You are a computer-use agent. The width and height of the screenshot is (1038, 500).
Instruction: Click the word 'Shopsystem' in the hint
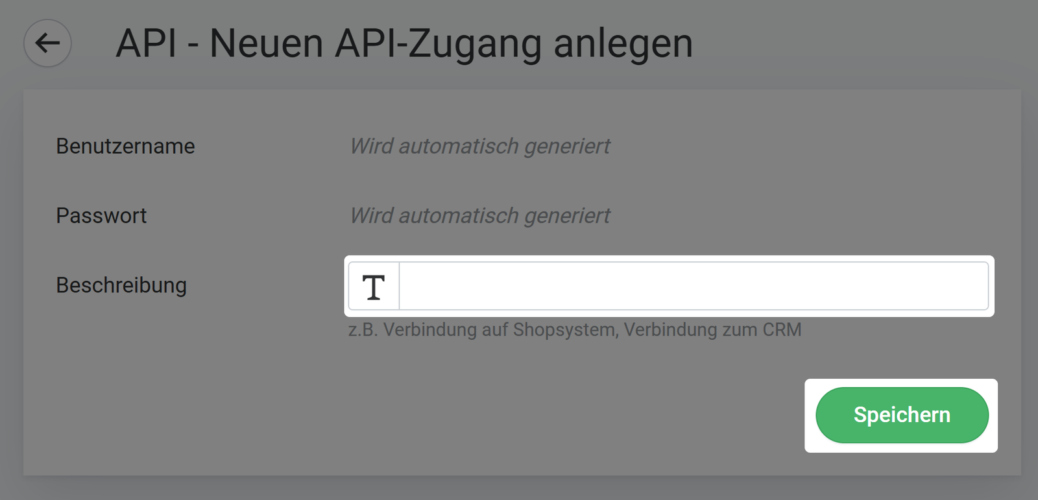(564, 330)
